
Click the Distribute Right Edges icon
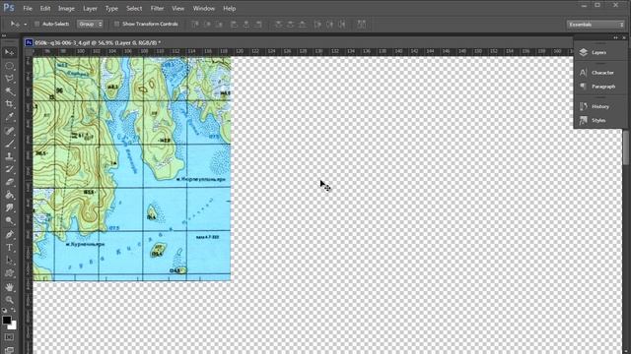pyautogui.click(x=342, y=24)
